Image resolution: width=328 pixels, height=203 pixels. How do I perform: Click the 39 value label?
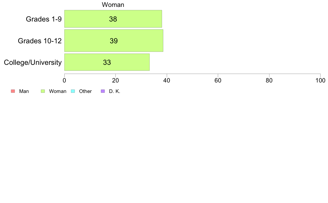click(114, 41)
